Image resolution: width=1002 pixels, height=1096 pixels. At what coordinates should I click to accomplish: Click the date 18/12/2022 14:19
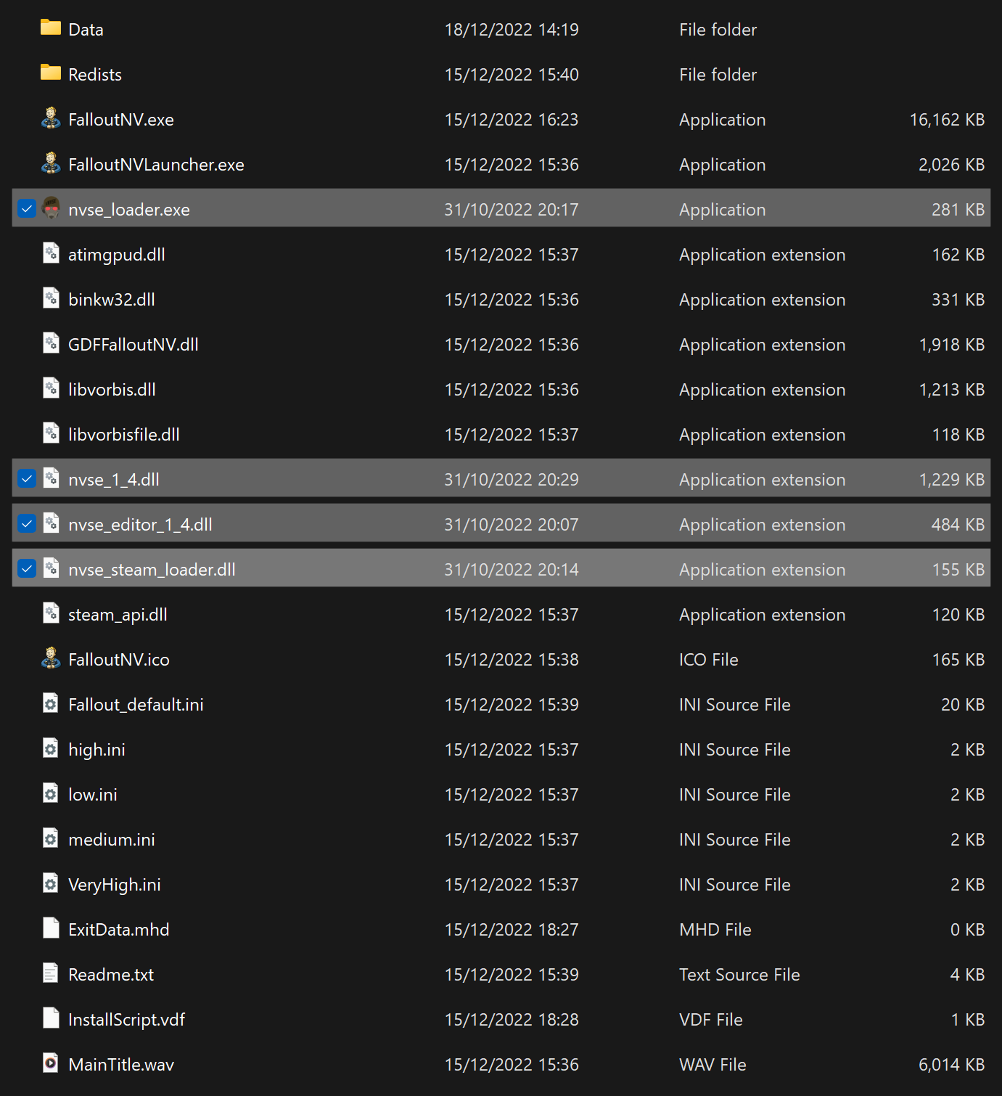coord(512,30)
